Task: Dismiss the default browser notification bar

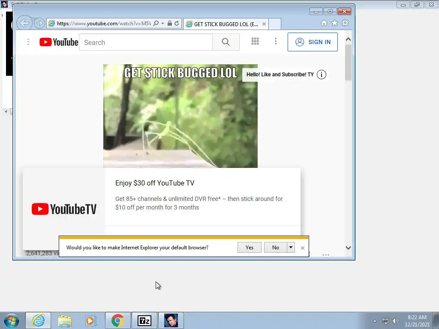Action: pos(302,248)
